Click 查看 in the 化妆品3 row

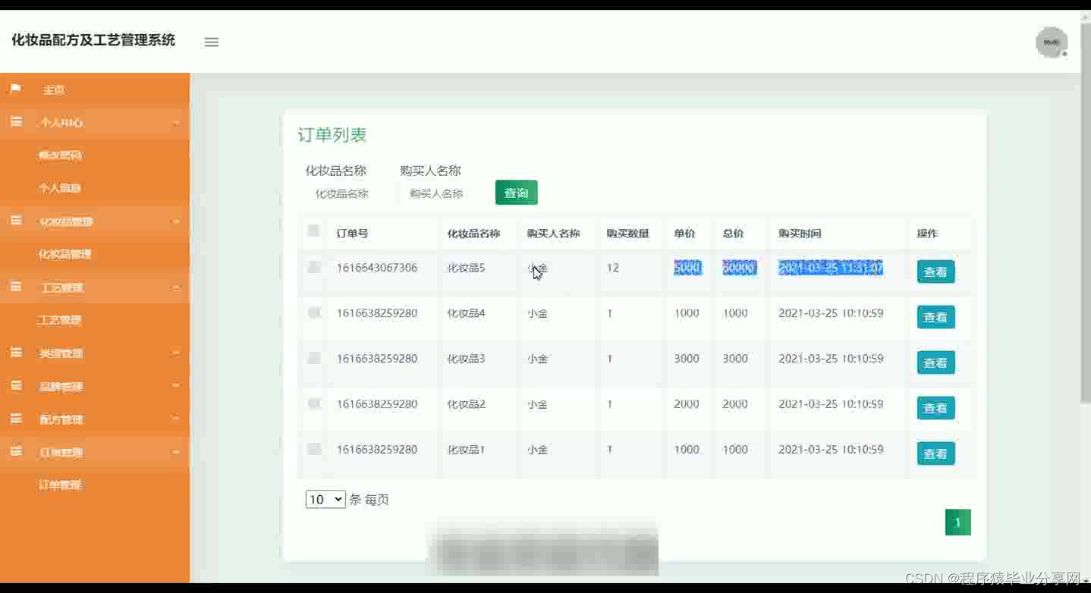pos(935,362)
